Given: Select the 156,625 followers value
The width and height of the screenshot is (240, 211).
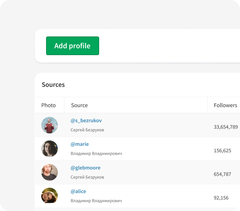Looking at the screenshot, I should 222,151.
